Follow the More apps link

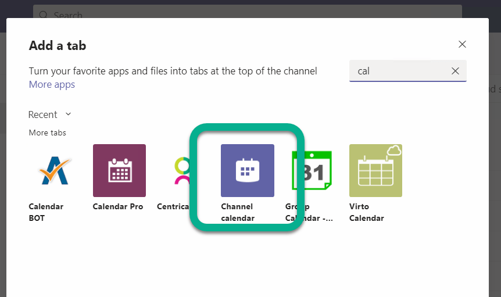point(52,84)
